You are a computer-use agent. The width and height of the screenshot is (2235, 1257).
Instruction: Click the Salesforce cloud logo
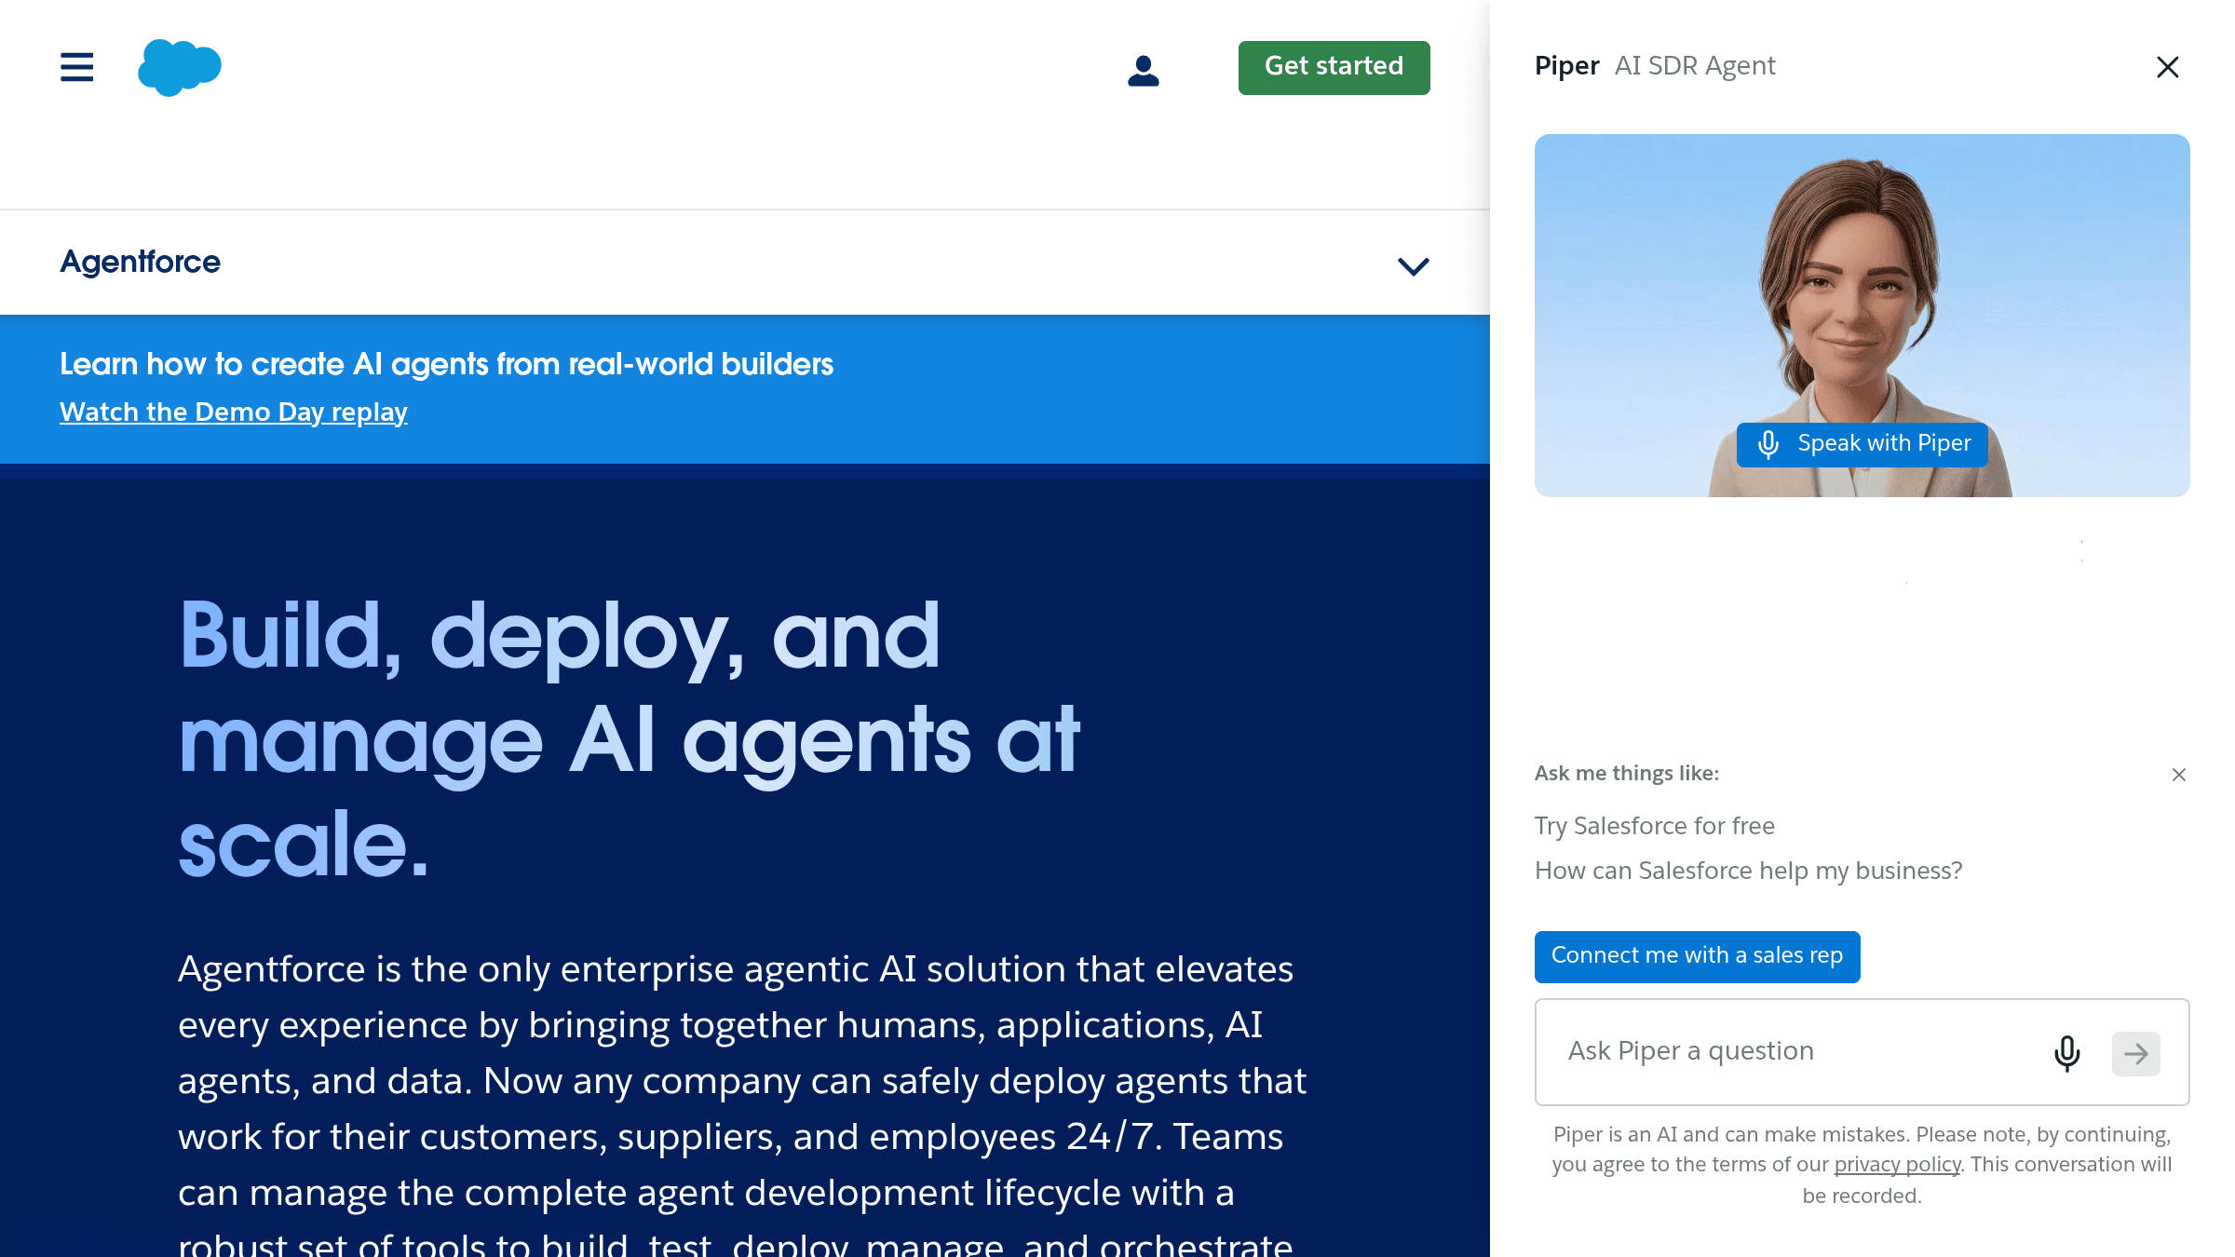(180, 67)
